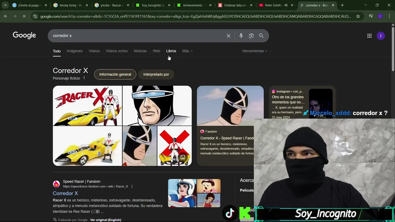The height and width of the screenshot is (222, 395).
Task: Bookmark this page with the star
Action: click(358, 16)
